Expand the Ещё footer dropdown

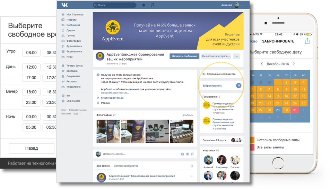pos(77,113)
